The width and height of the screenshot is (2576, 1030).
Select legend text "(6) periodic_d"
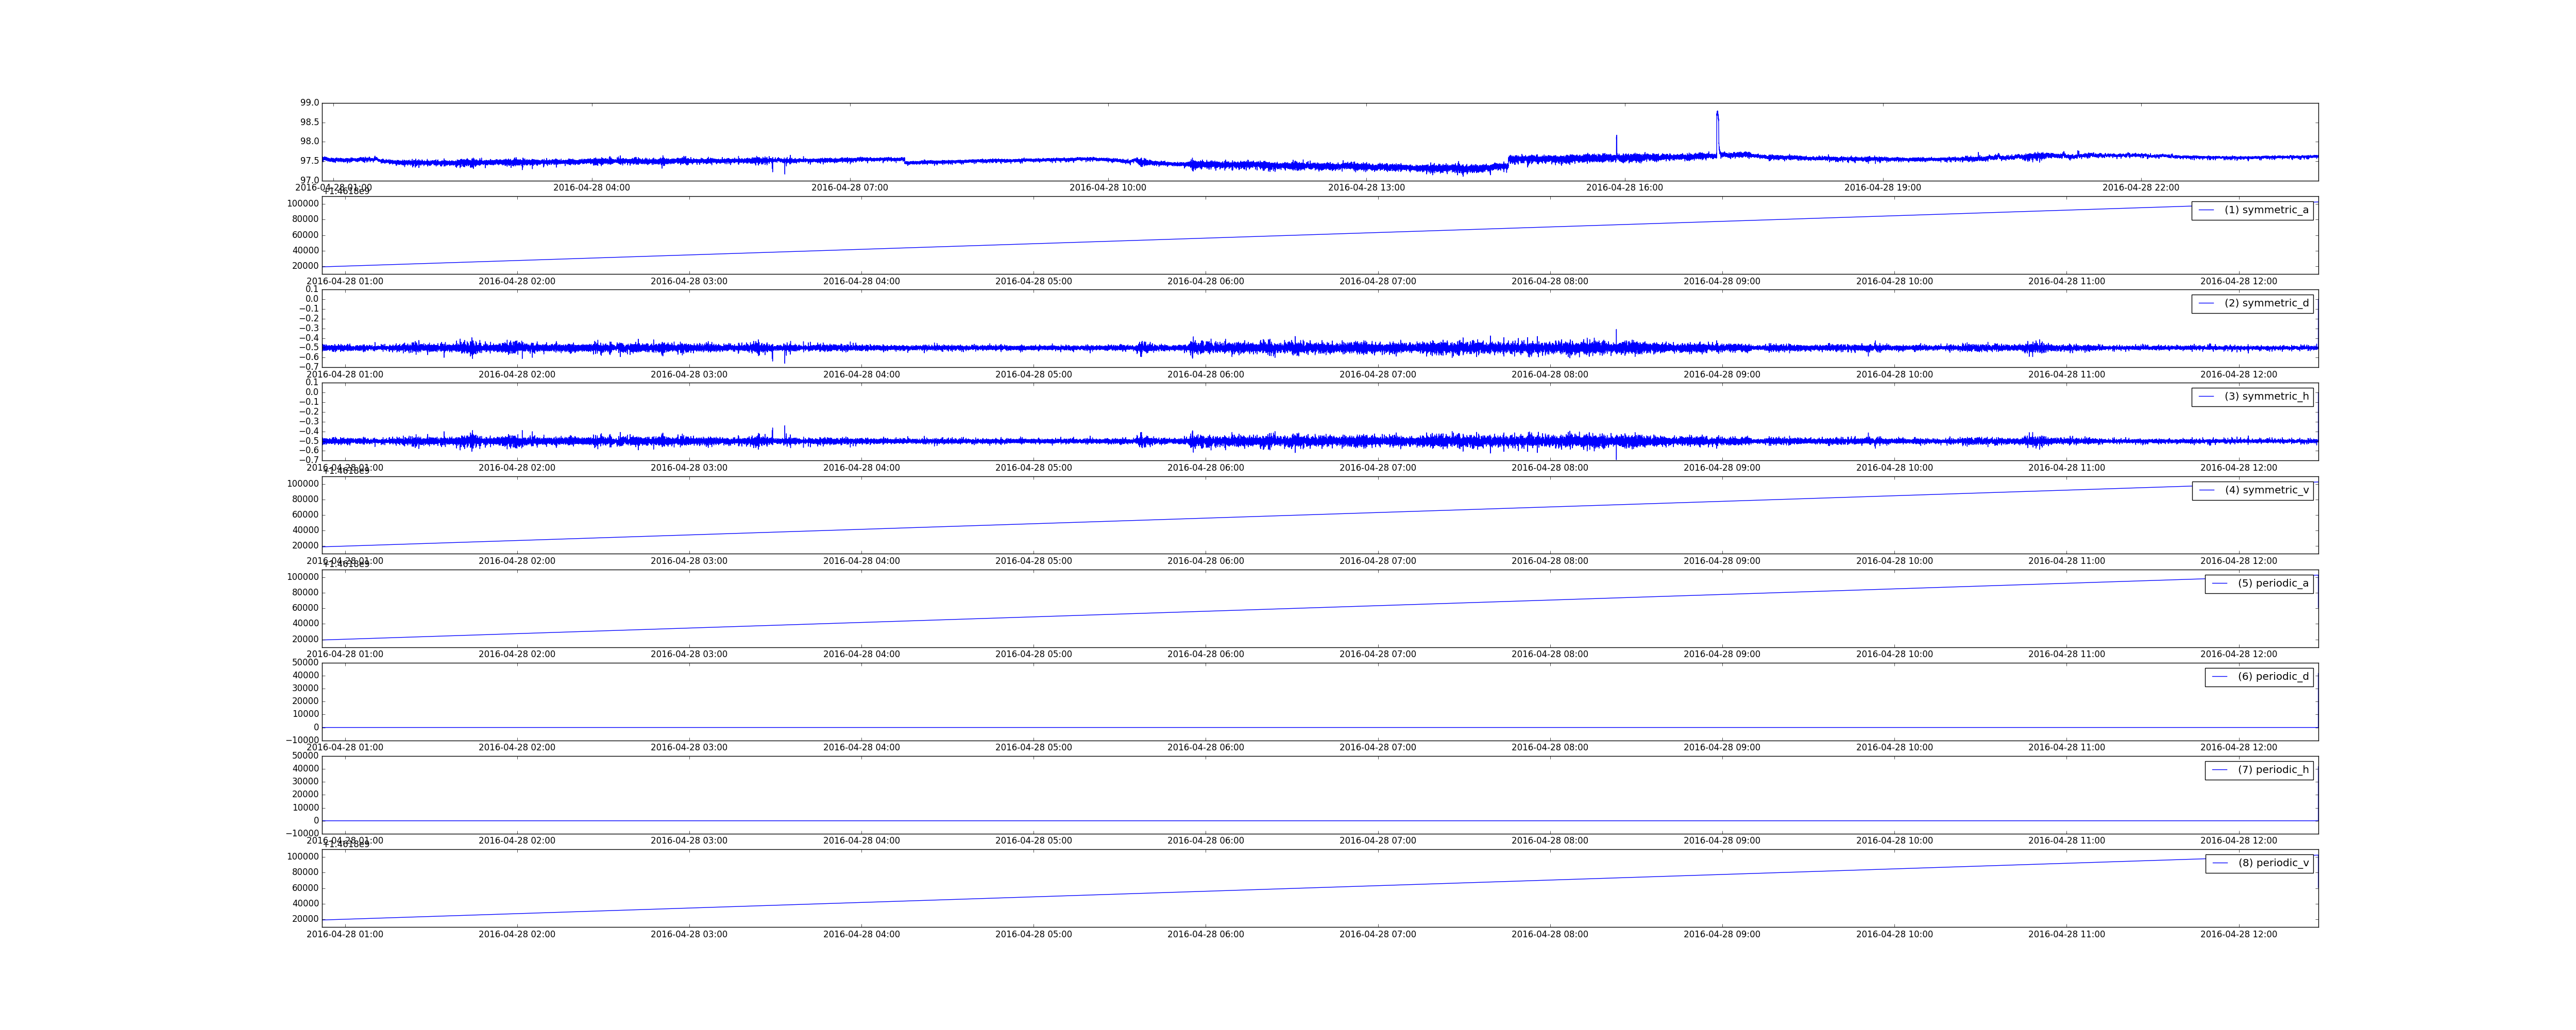coord(2273,677)
